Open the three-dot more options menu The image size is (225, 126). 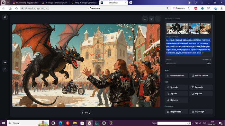click(x=158, y=19)
